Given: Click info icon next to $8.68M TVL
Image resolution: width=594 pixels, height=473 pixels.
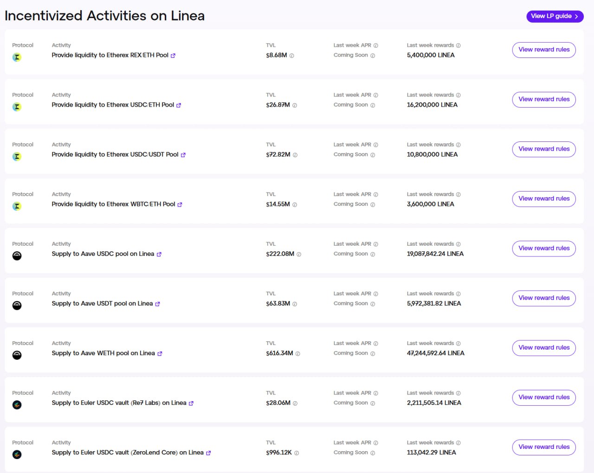Looking at the screenshot, I should click(292, 56).
